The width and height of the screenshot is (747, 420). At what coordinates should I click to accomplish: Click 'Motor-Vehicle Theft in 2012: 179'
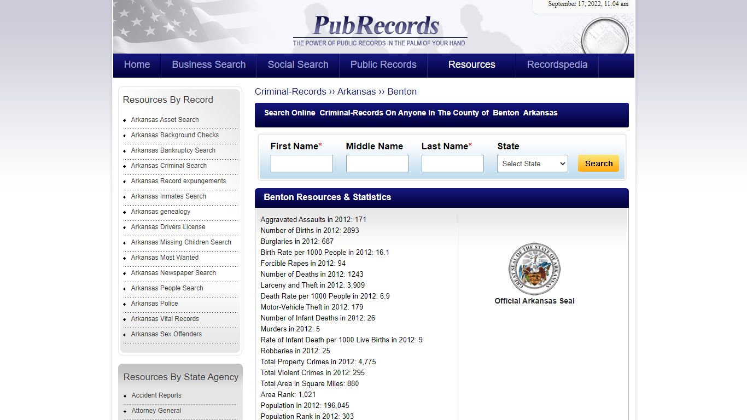312,307
